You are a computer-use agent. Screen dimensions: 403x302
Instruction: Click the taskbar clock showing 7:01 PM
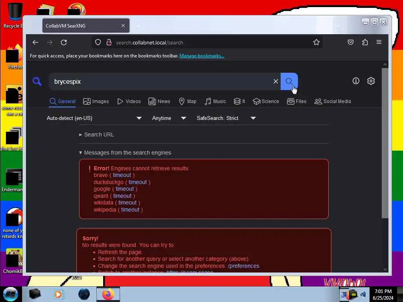(x=383, y=295)
